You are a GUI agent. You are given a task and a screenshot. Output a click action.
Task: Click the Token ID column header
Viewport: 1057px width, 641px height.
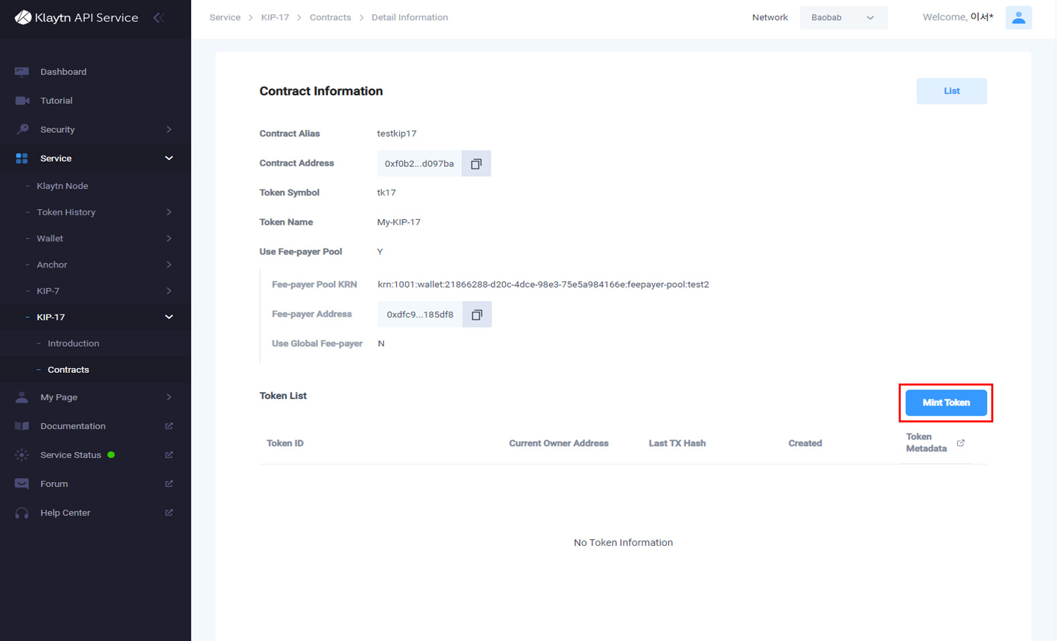click(x=285, y=443)
